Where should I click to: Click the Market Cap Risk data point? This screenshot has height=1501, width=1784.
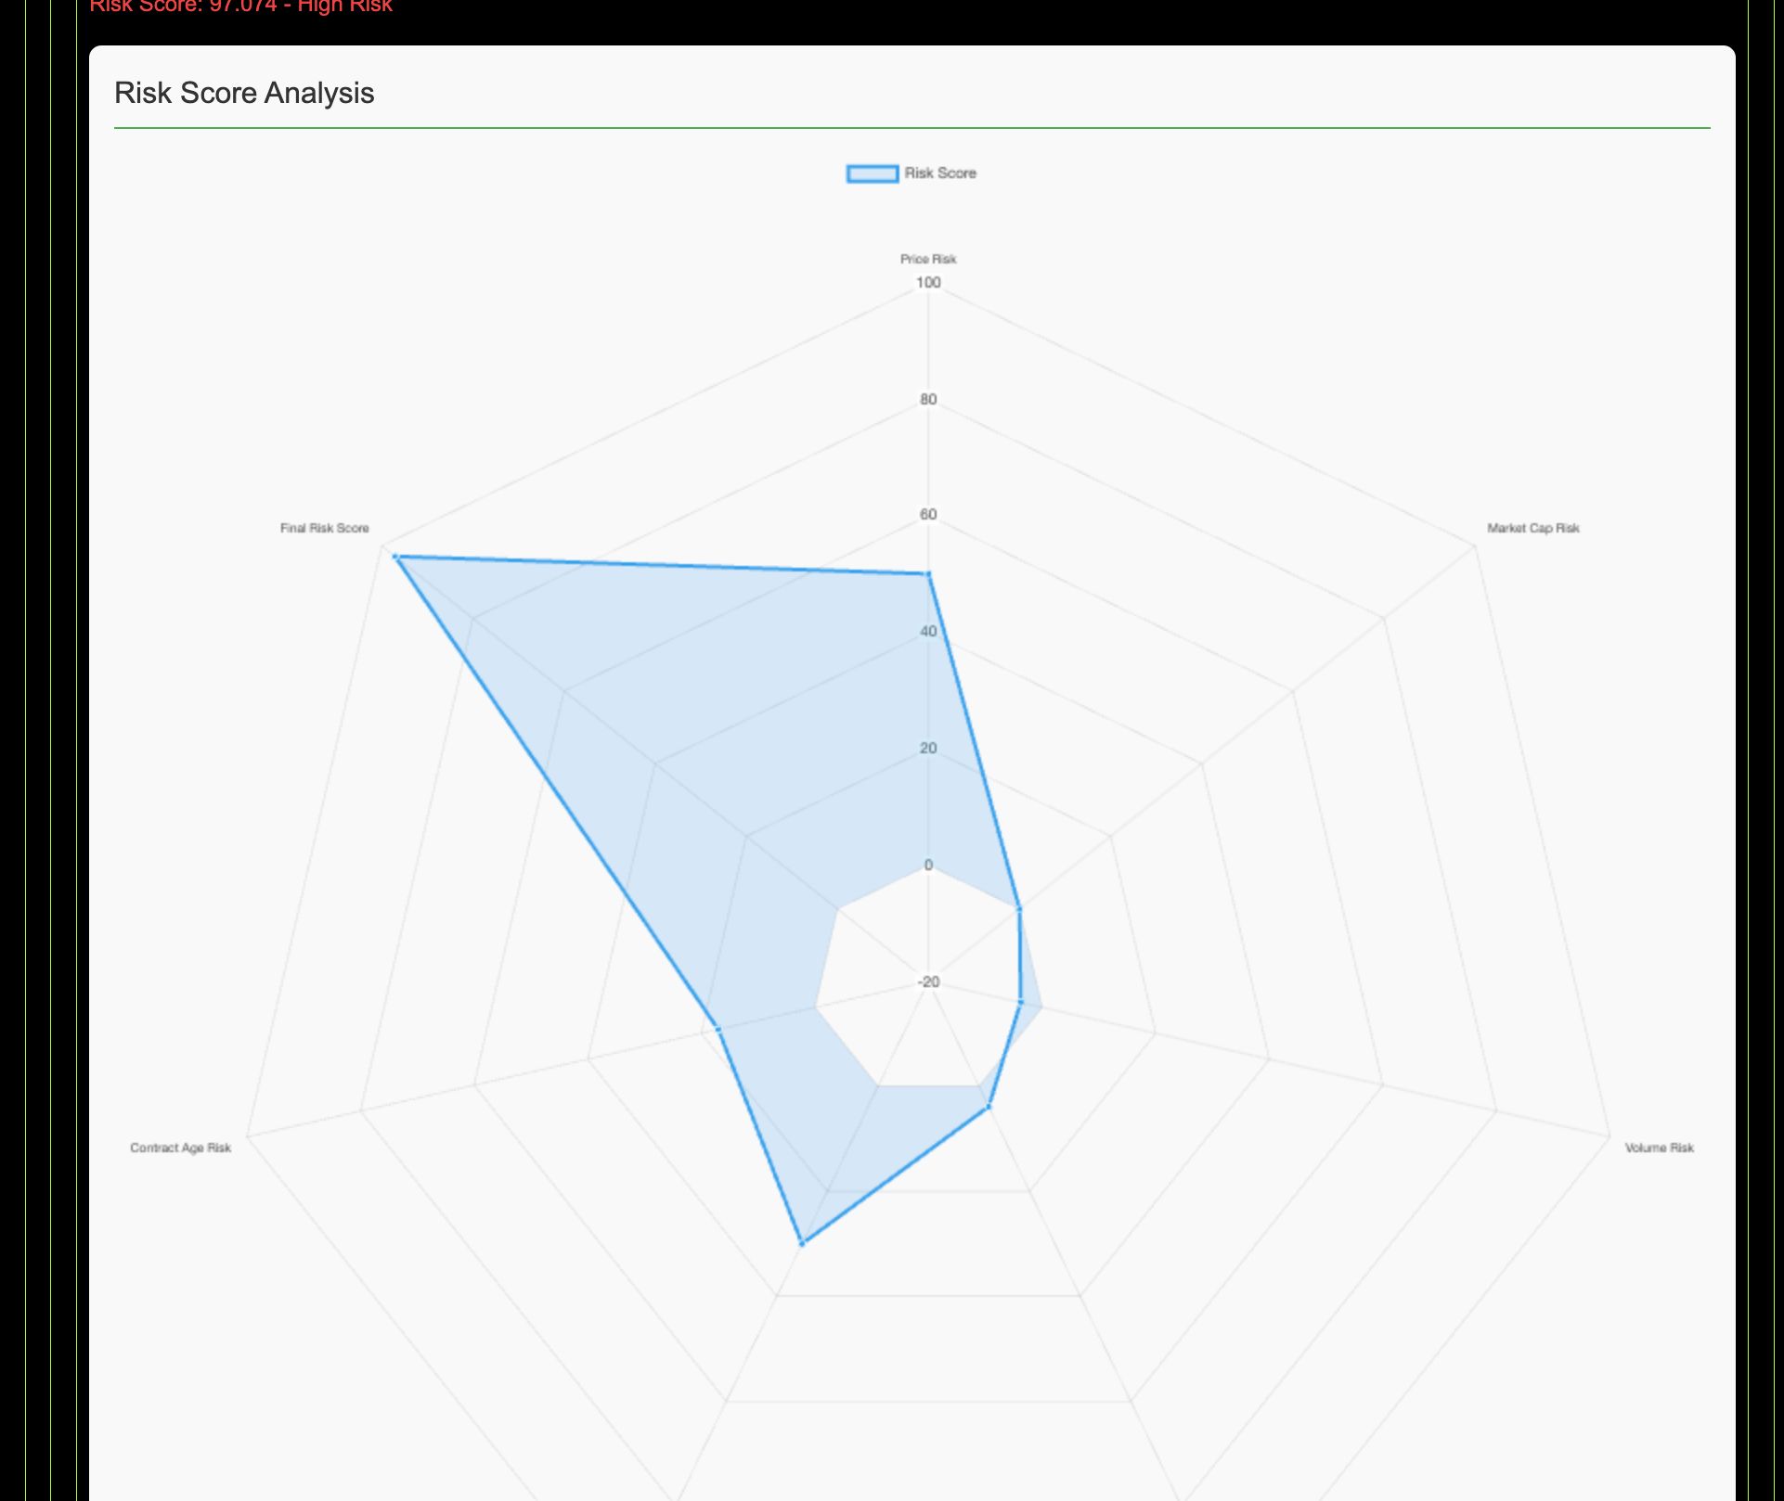click(1019, 909)
